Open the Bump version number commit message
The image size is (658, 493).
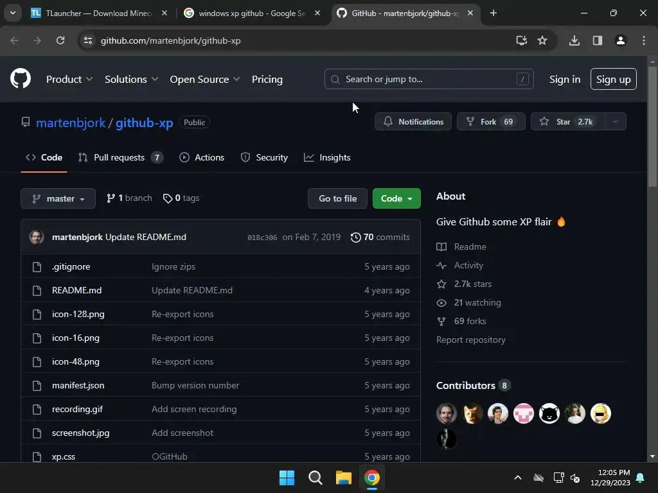point(195,385)
